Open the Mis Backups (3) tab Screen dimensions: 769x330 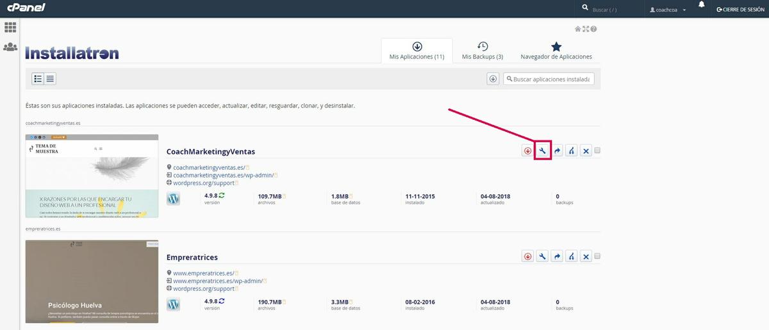pos(483,51)
